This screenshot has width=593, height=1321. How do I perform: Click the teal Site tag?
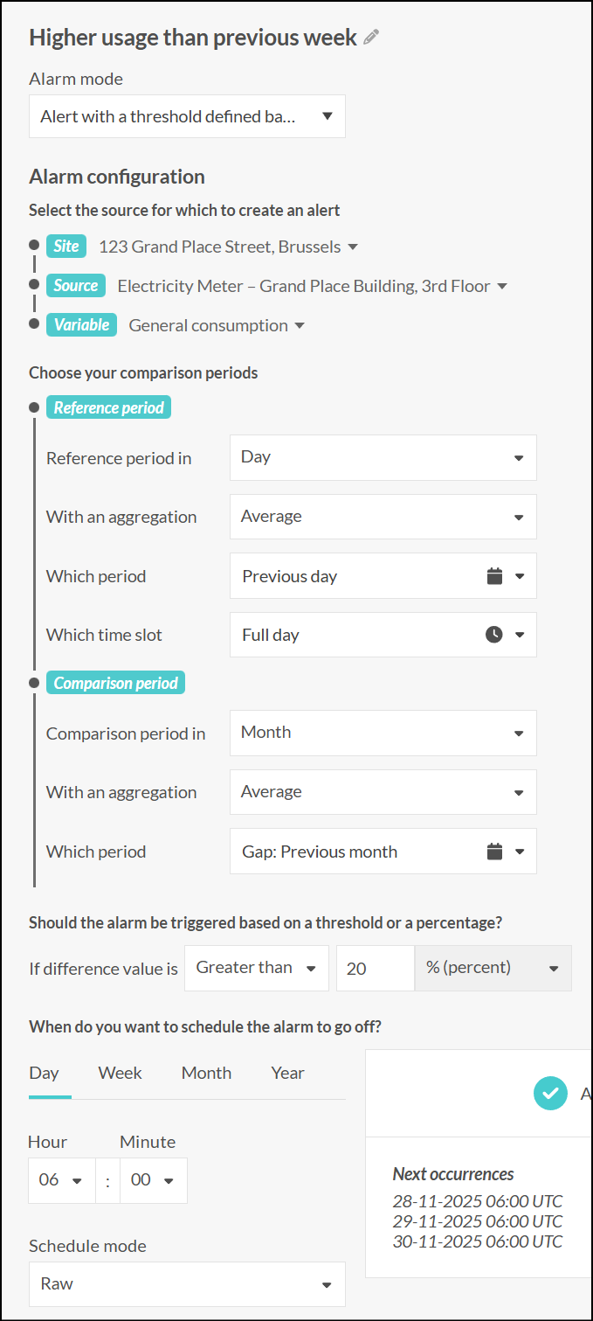[x=66, y=247]
